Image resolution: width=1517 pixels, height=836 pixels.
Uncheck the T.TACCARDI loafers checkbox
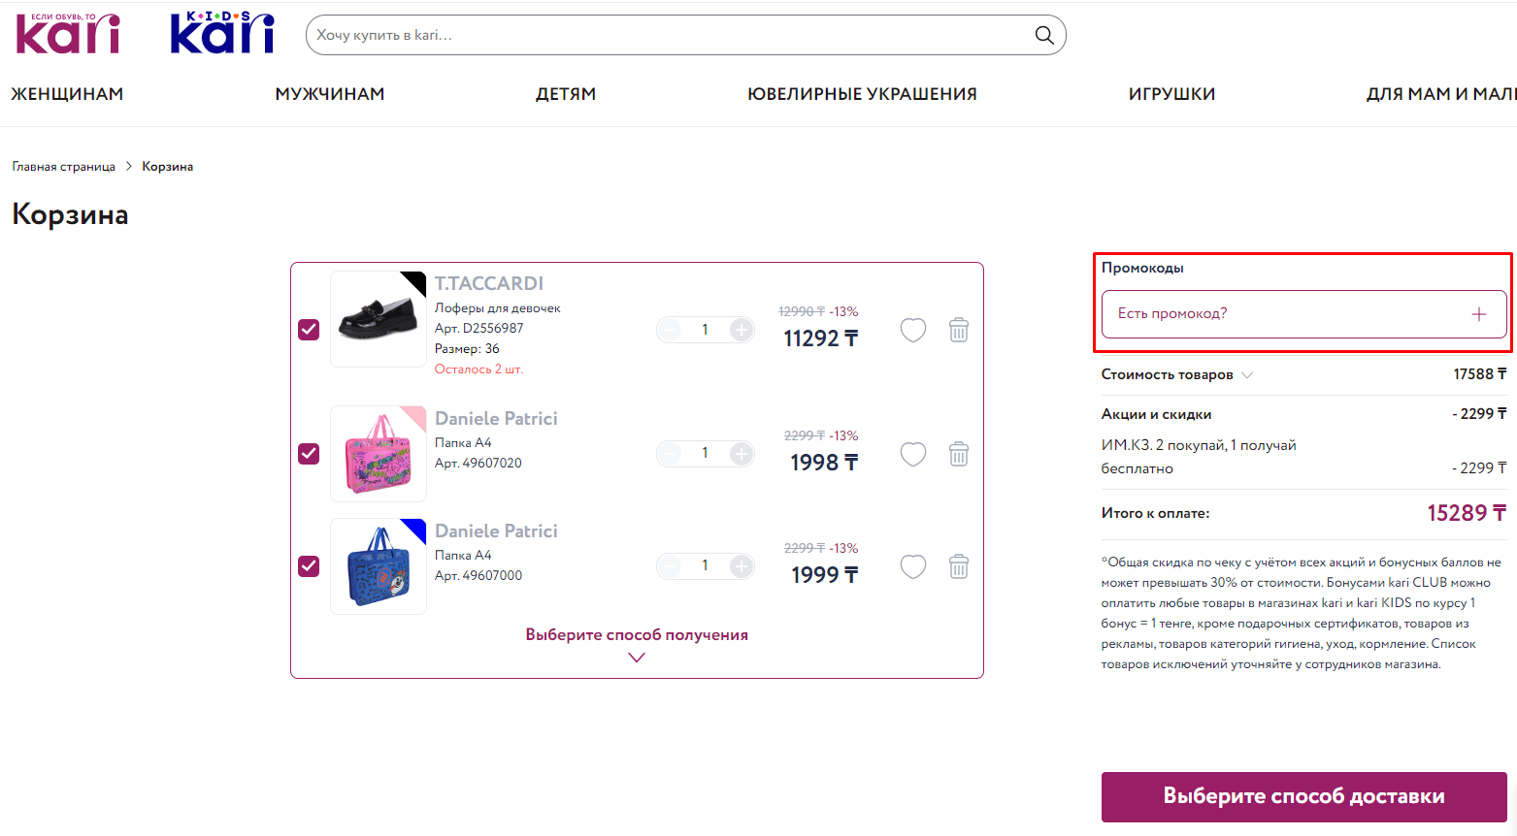tap(309, 330)
